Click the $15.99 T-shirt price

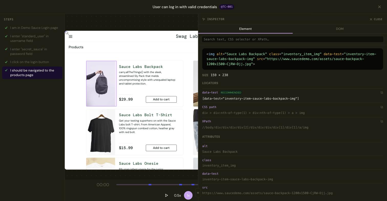click(126, 148)
